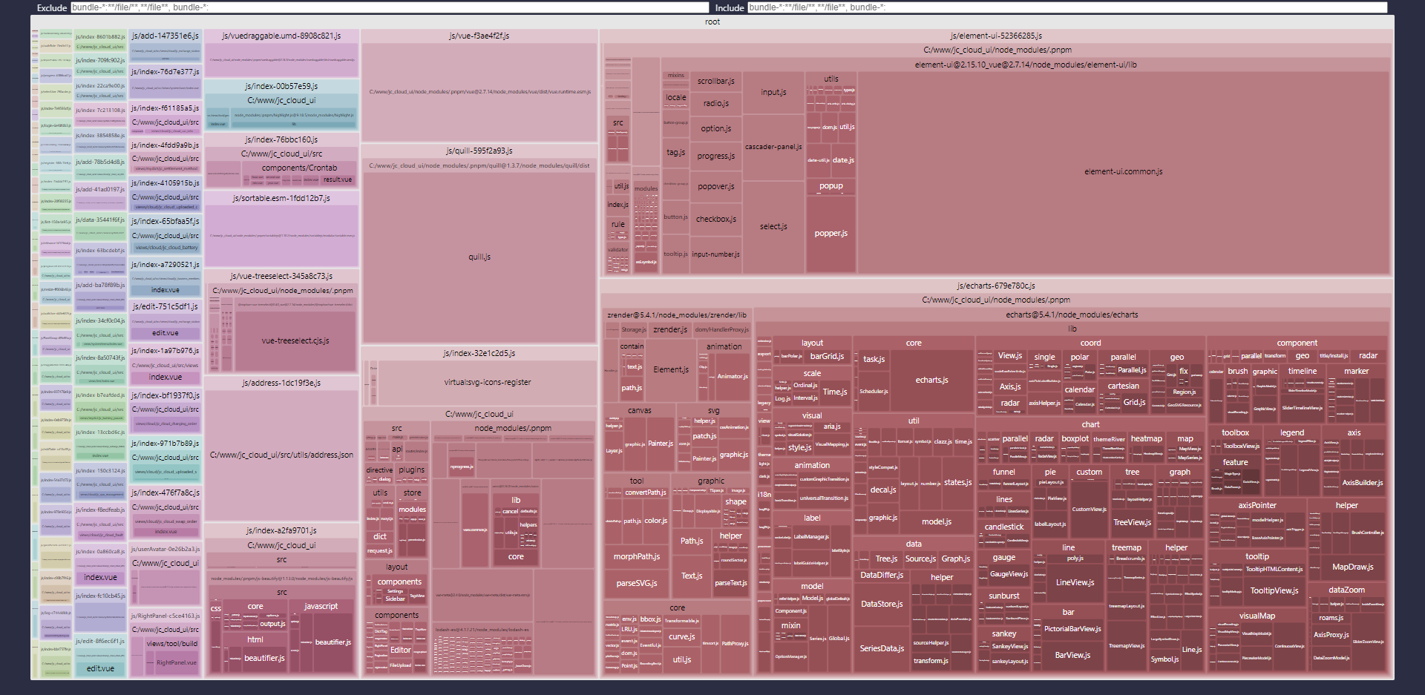Image resolution: width=1425 pixels, height=695 pixels.
Task: Open js/sortable.esm-1fdd12b7.js bundle
Action: [x=281, y=198]
